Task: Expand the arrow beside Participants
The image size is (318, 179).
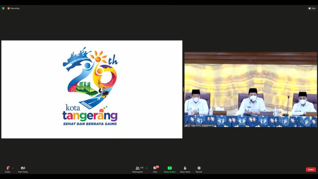Action: point(146,167)
